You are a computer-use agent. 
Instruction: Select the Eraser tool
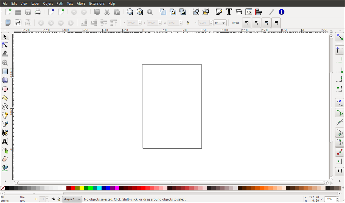5,159
